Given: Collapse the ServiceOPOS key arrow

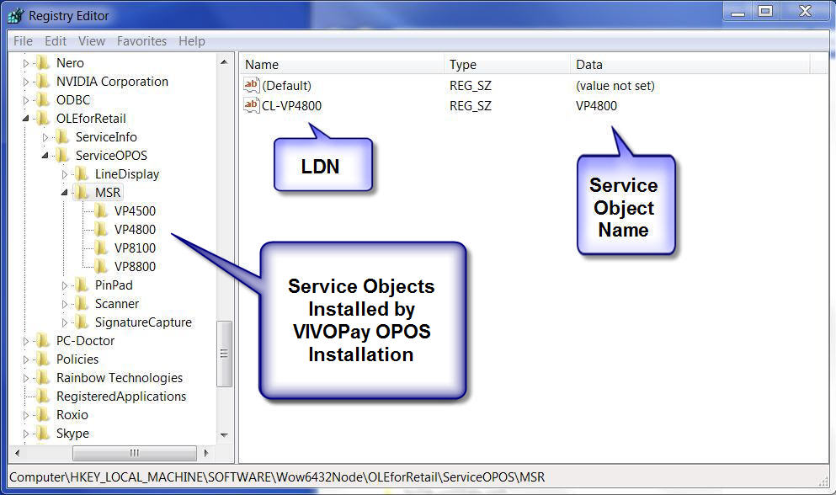Looking at the screenshot, I should (45, 156).
